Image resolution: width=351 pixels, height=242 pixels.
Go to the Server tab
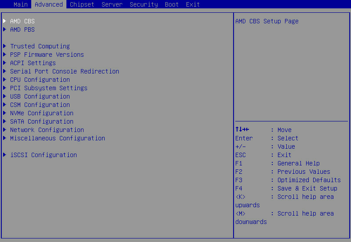click(x=112, y=4)
